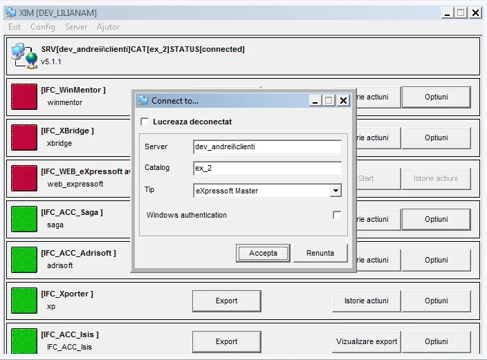Click Optiuni for the IFC_Xporter row
The height and width of the screenshot is (360, 487).
click(437, 301)
